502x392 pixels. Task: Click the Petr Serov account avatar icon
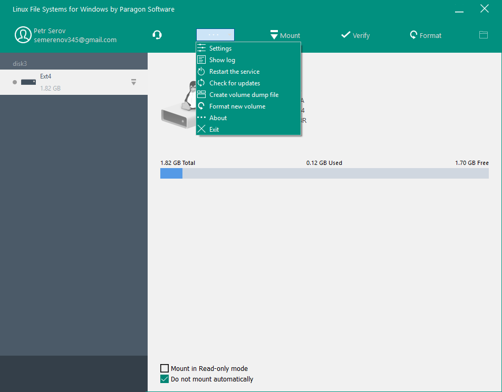point(23,34)
